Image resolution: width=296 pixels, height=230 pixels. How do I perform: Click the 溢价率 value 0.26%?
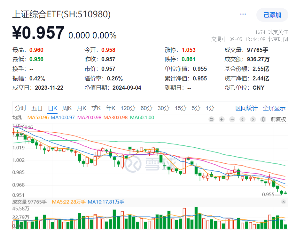(x=115, y=78)
